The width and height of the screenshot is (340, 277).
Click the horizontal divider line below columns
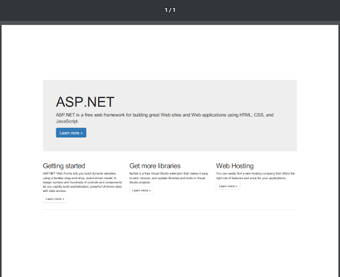(x=170, y=209)
